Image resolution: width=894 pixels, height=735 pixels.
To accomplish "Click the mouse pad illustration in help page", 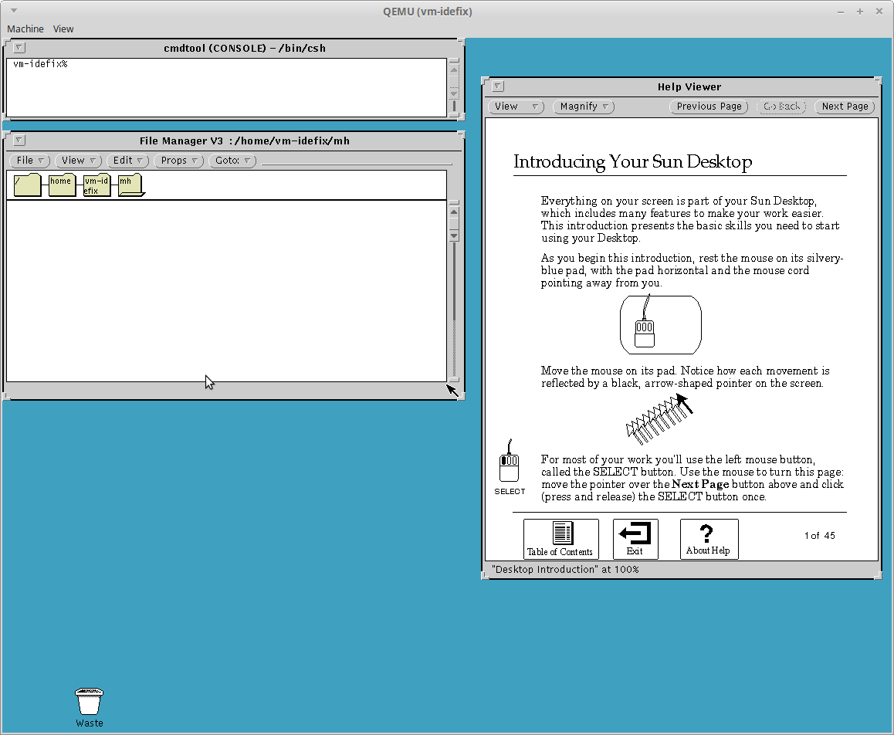I will (660, 324).
